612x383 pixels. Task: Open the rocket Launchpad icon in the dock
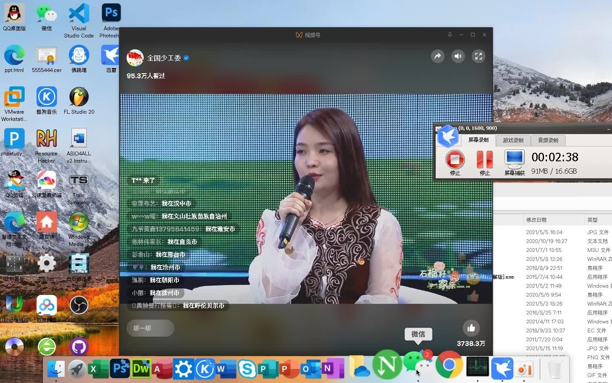click(x=77, y=369)
